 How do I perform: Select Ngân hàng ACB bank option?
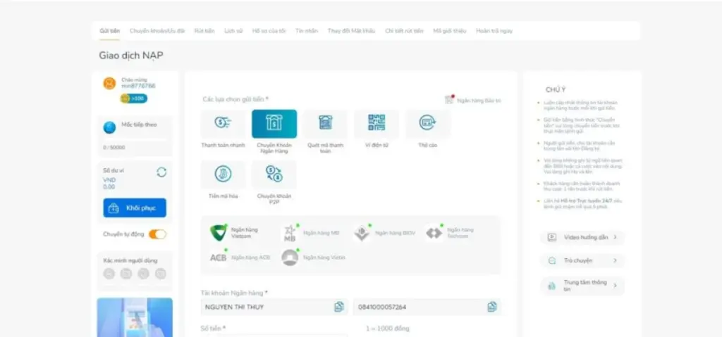[240, 257]
